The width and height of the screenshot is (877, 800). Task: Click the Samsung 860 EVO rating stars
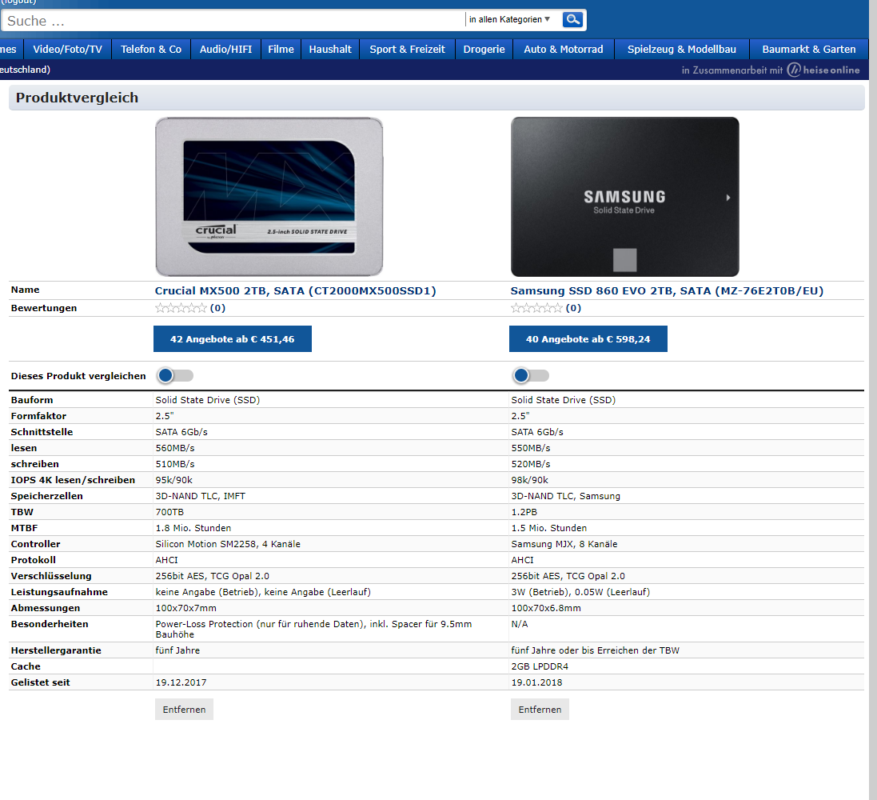pos(536,308)
